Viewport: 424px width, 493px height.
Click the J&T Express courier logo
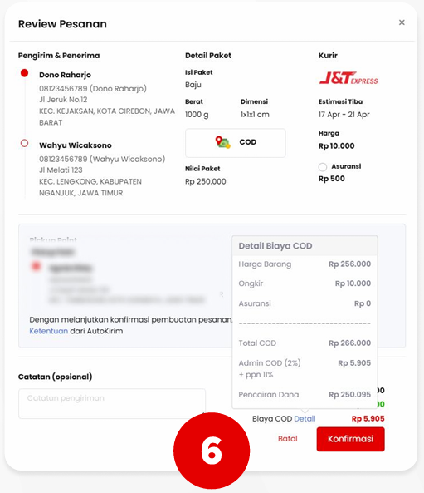(x=348, y=77)
